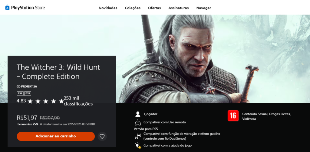Click the CD PROJEKT SA publisher name

pos(27,86)
